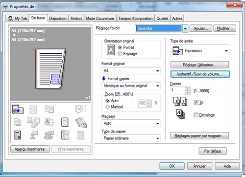Click the greyed striped header-footer page icon
The width and height of the screenshot is (245, 177).
pyautogui.click(x=80, y=135)
